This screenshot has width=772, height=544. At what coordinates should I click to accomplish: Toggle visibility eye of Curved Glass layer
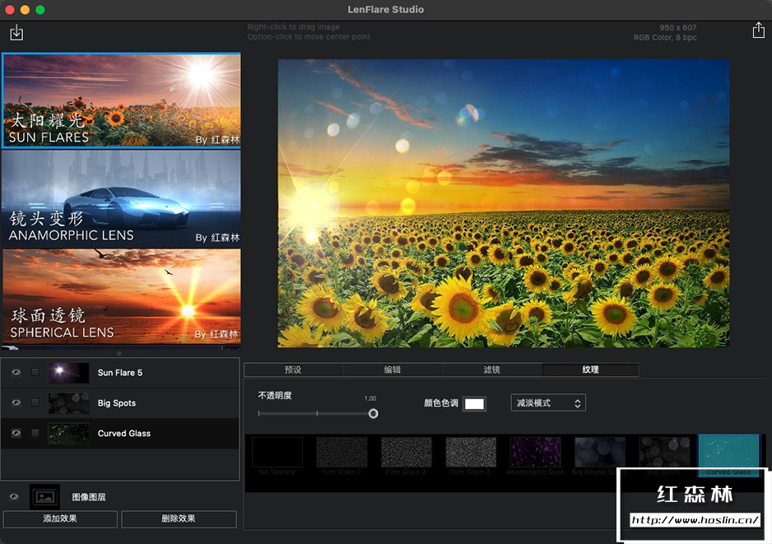[16, 433]
